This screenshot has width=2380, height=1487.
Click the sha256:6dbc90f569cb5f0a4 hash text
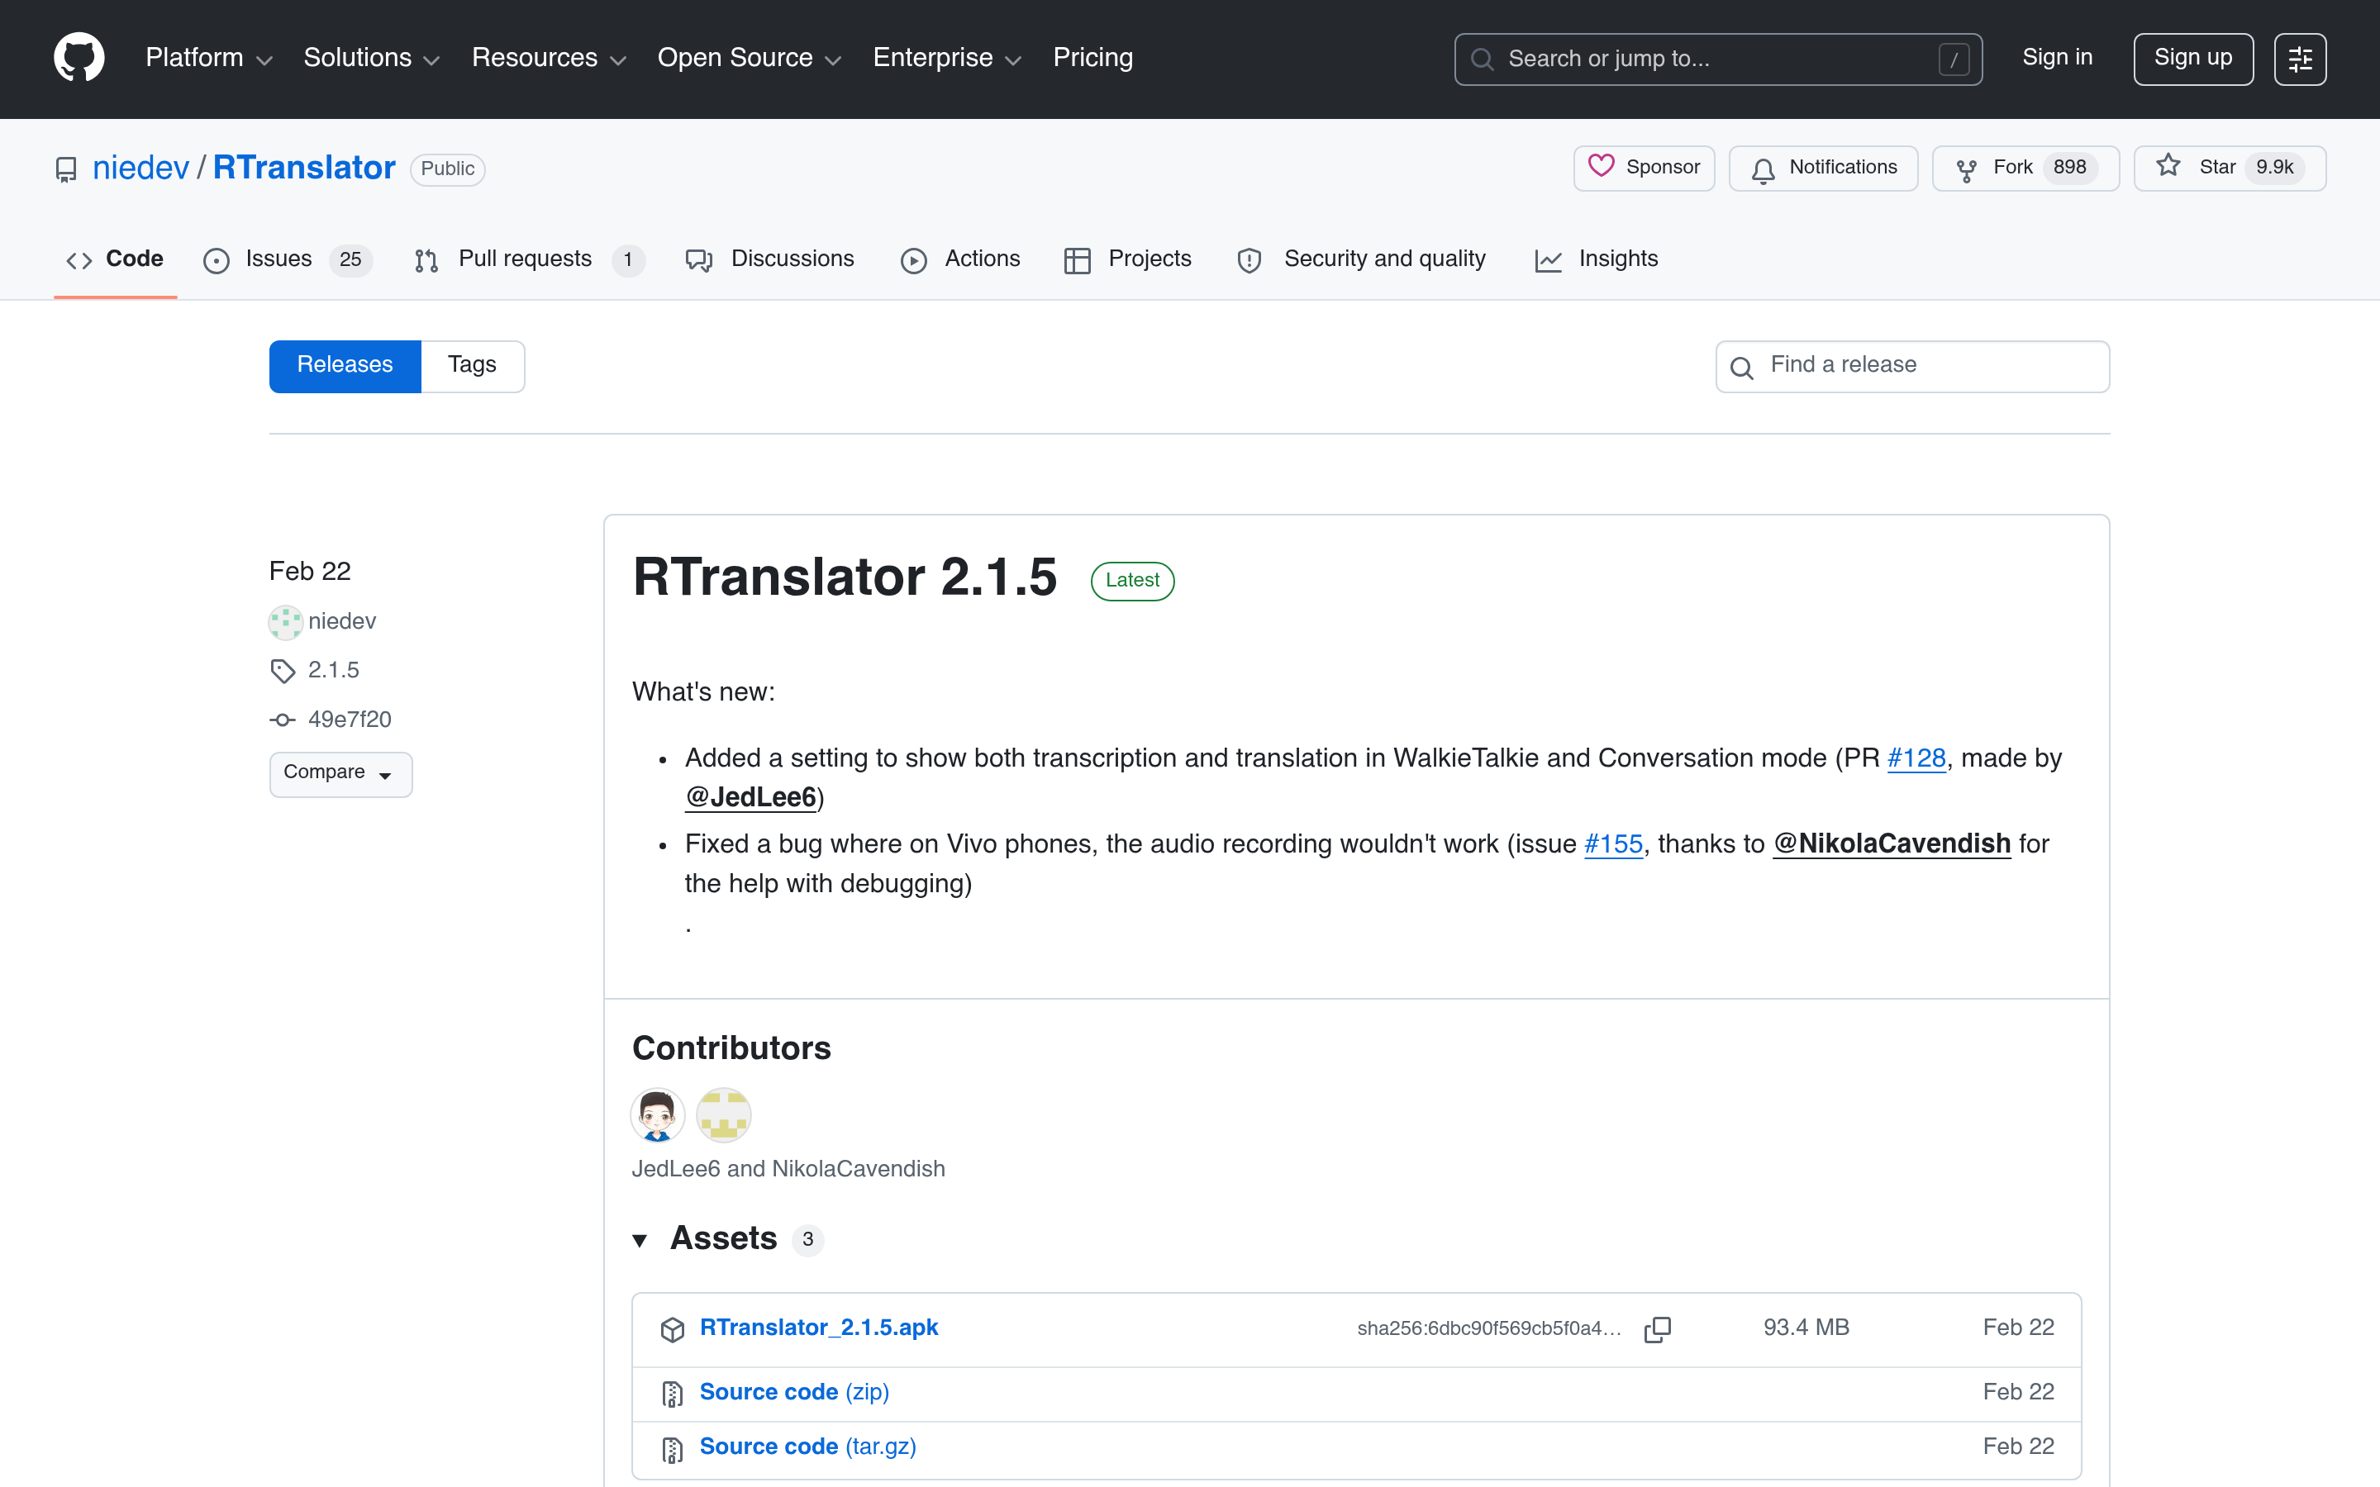1488,1328
